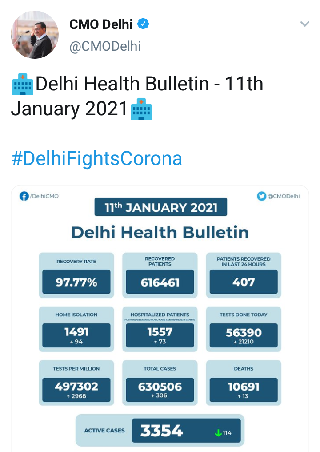
Task: Click the Facebook icon in bulletin image
Action: point(24,196)
